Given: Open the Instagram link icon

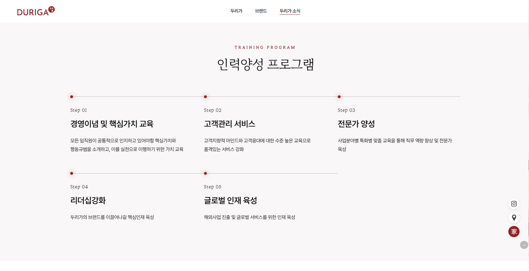Looking at the screenshot, I should (514, 204).
